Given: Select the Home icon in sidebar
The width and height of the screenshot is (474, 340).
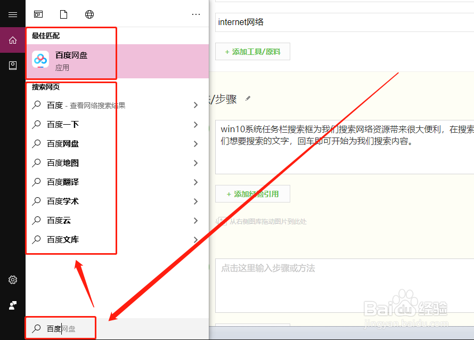Looking at the screenshot, I should [x=13, y=40].
